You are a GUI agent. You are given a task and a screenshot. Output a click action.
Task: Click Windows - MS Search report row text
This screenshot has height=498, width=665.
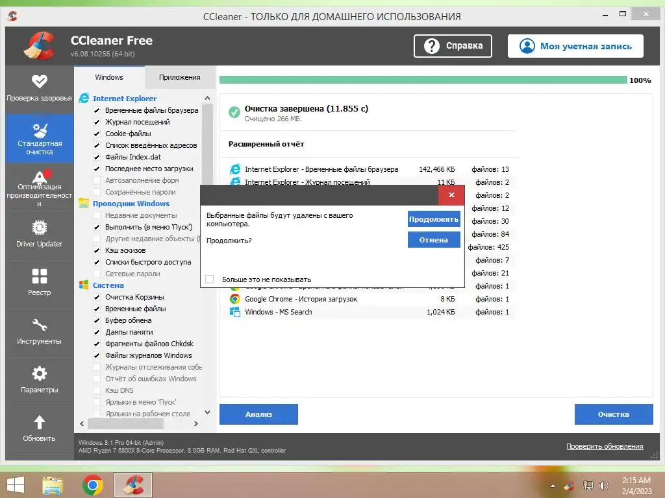pyautogui.click(x=278, y=312)
